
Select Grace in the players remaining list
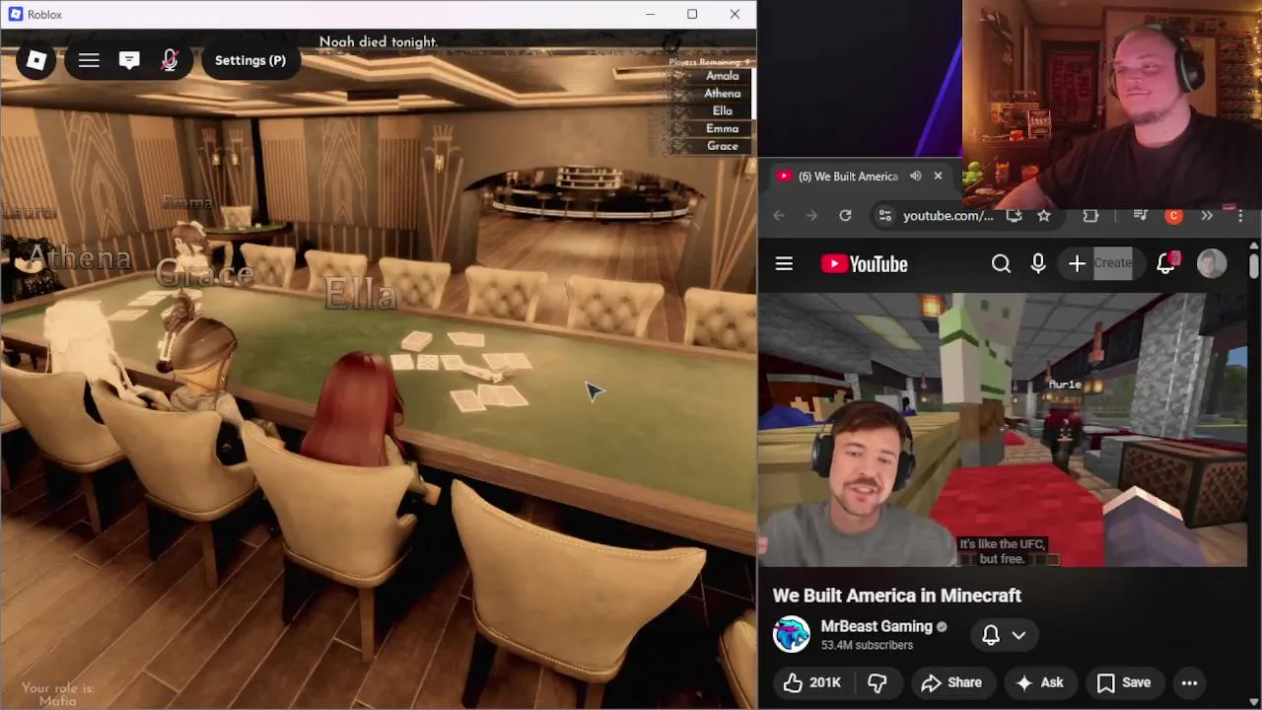click(722, 146)
